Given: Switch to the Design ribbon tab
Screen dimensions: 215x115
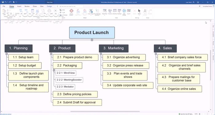Looking at the screenshot, I should [x=49, y=6].
